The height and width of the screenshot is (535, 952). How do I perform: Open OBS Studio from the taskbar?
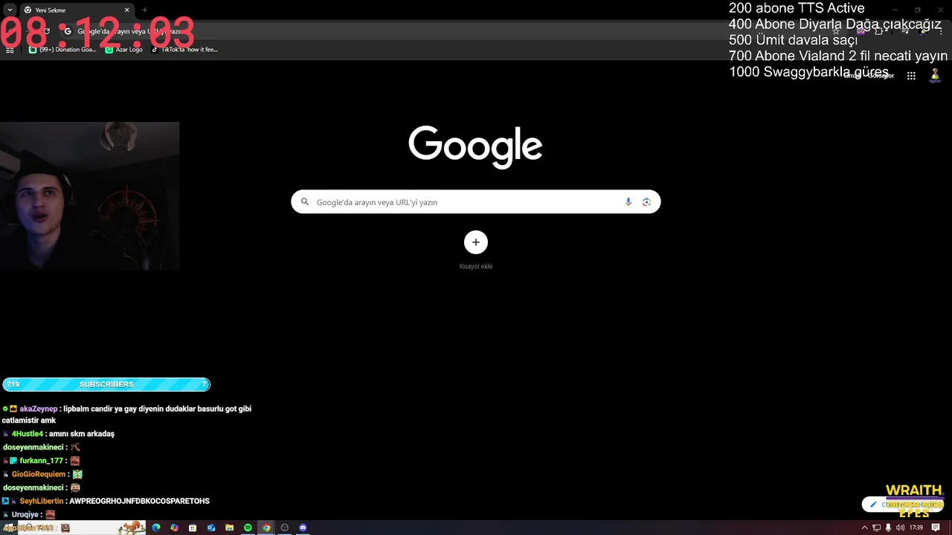[x=284, y=528]
